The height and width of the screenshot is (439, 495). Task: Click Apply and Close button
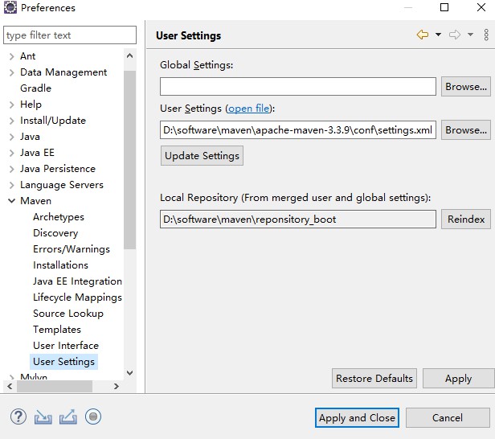coord(357,418)
